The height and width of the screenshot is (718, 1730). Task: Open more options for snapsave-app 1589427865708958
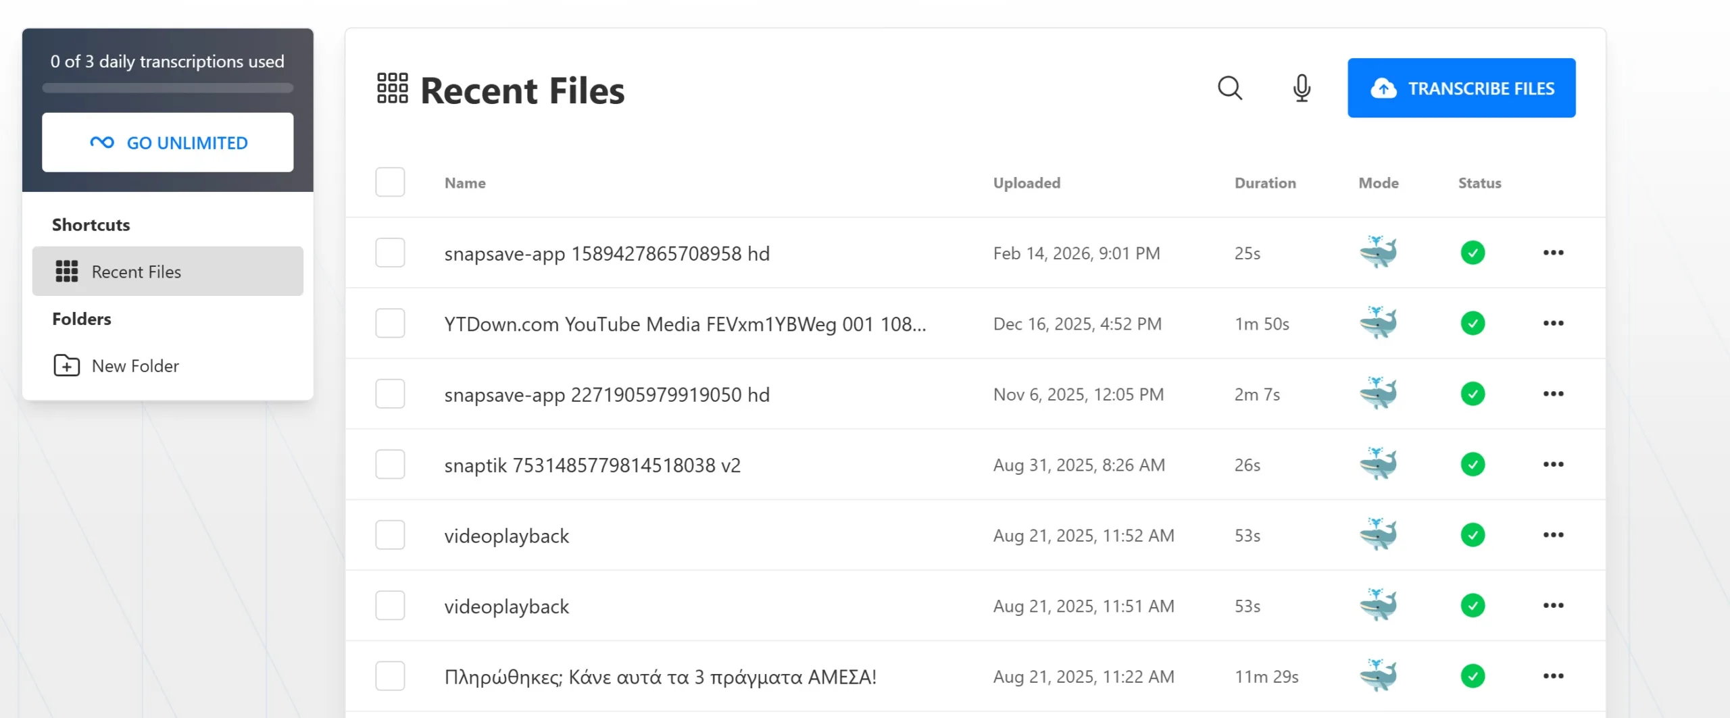click(1553, 253)
